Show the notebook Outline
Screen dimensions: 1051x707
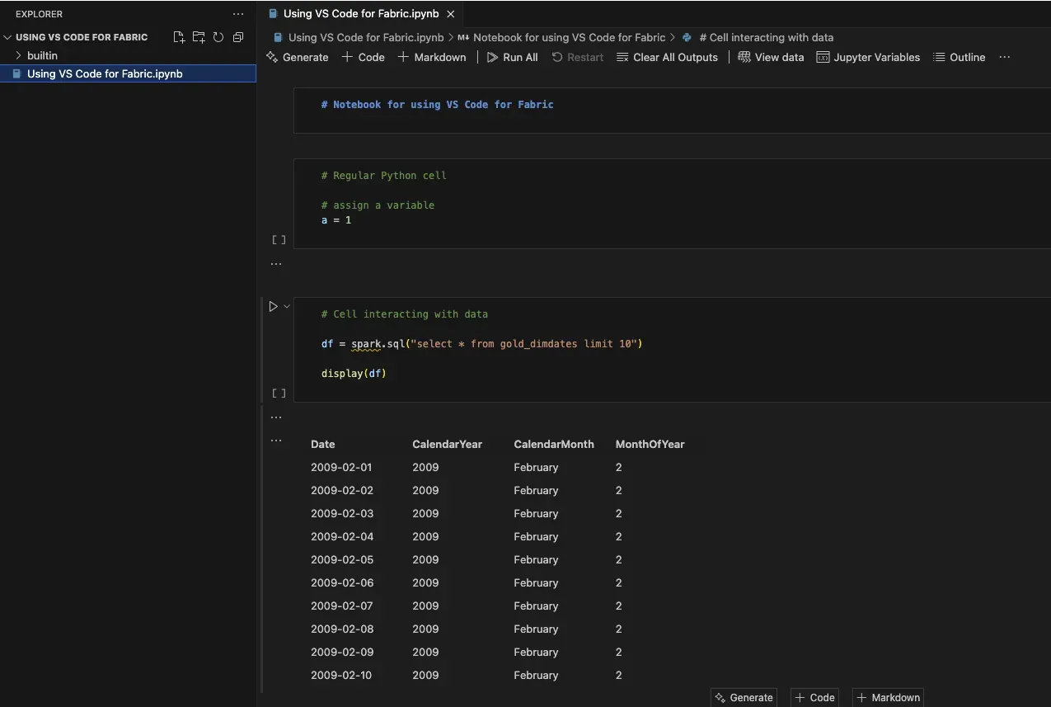[959, 57]
